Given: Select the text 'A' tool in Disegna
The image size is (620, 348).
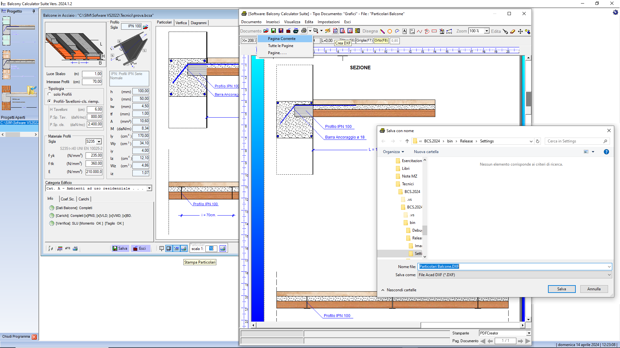Looking at the screenshot, I should 404,31.
